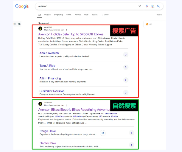Switch to the Images tab
Screen dimensions: 182x152
47,15
